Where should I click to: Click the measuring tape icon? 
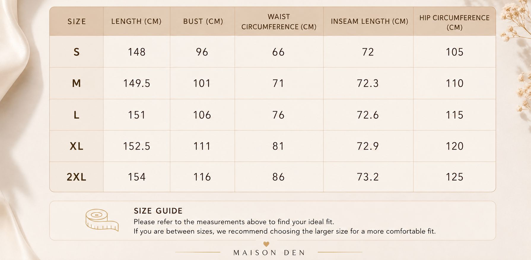(x=102, y=220)
